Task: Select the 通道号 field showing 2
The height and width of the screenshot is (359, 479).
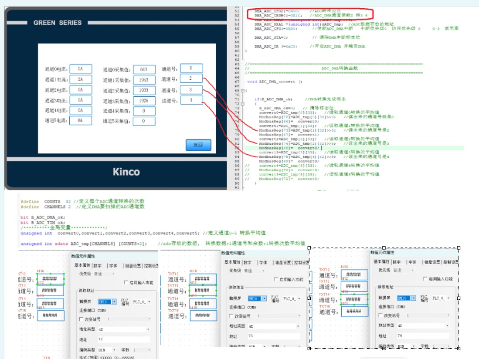Action: 191,78
